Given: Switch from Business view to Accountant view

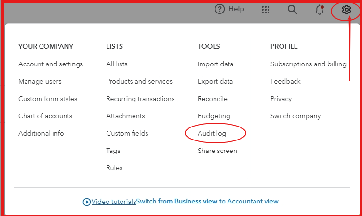Looking at the screenshot, I should pos(207,202).
